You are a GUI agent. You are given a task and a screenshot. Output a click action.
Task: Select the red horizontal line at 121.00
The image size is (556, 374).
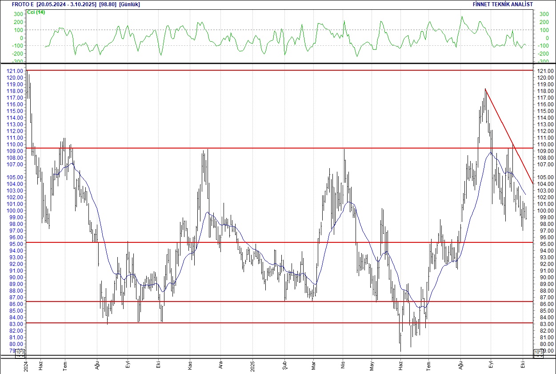pos(267,70)
